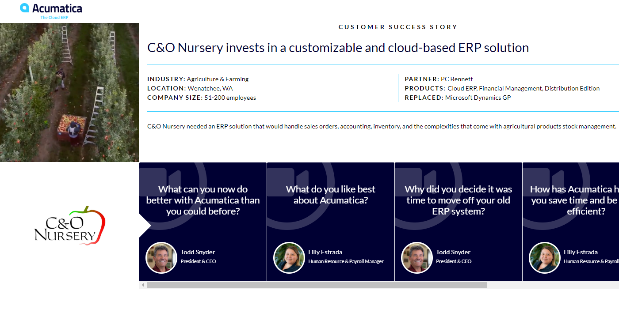Open 'What can you now do better' video title
The image size is (619, 309).
coord(203,200)
